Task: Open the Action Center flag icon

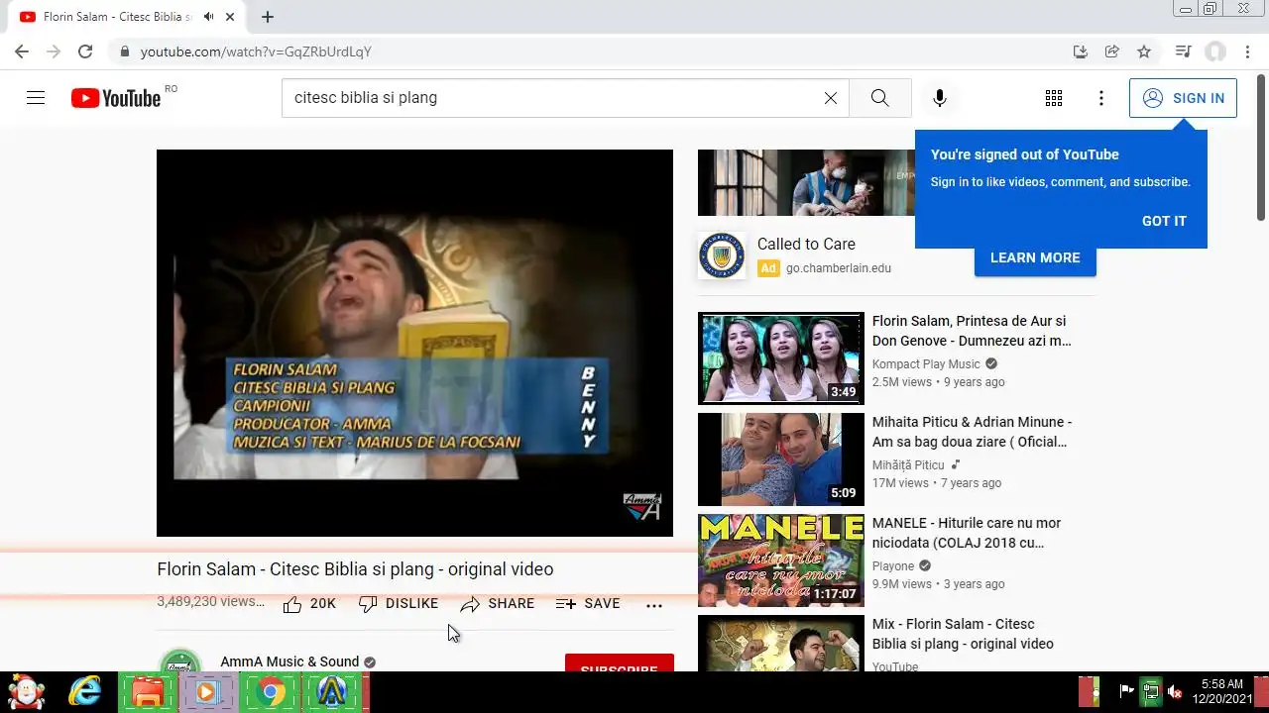Action: tap(1127, 691)
